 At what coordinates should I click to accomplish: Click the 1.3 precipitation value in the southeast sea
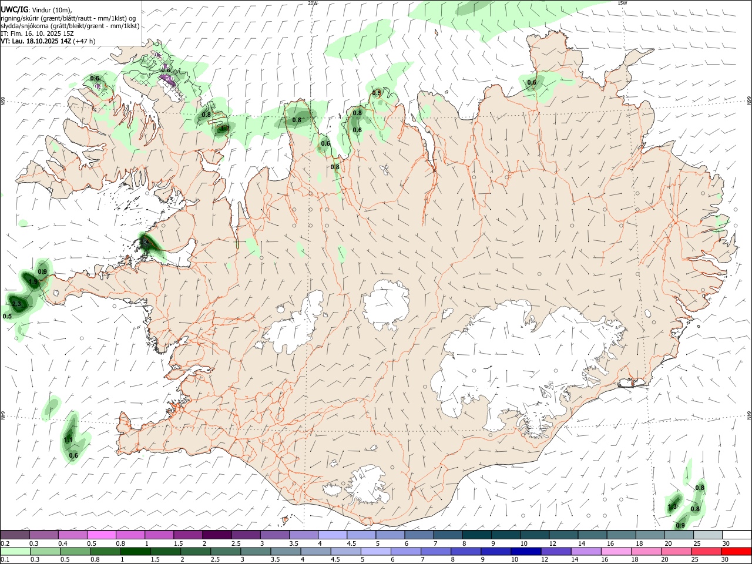click(x=673, y=506)
